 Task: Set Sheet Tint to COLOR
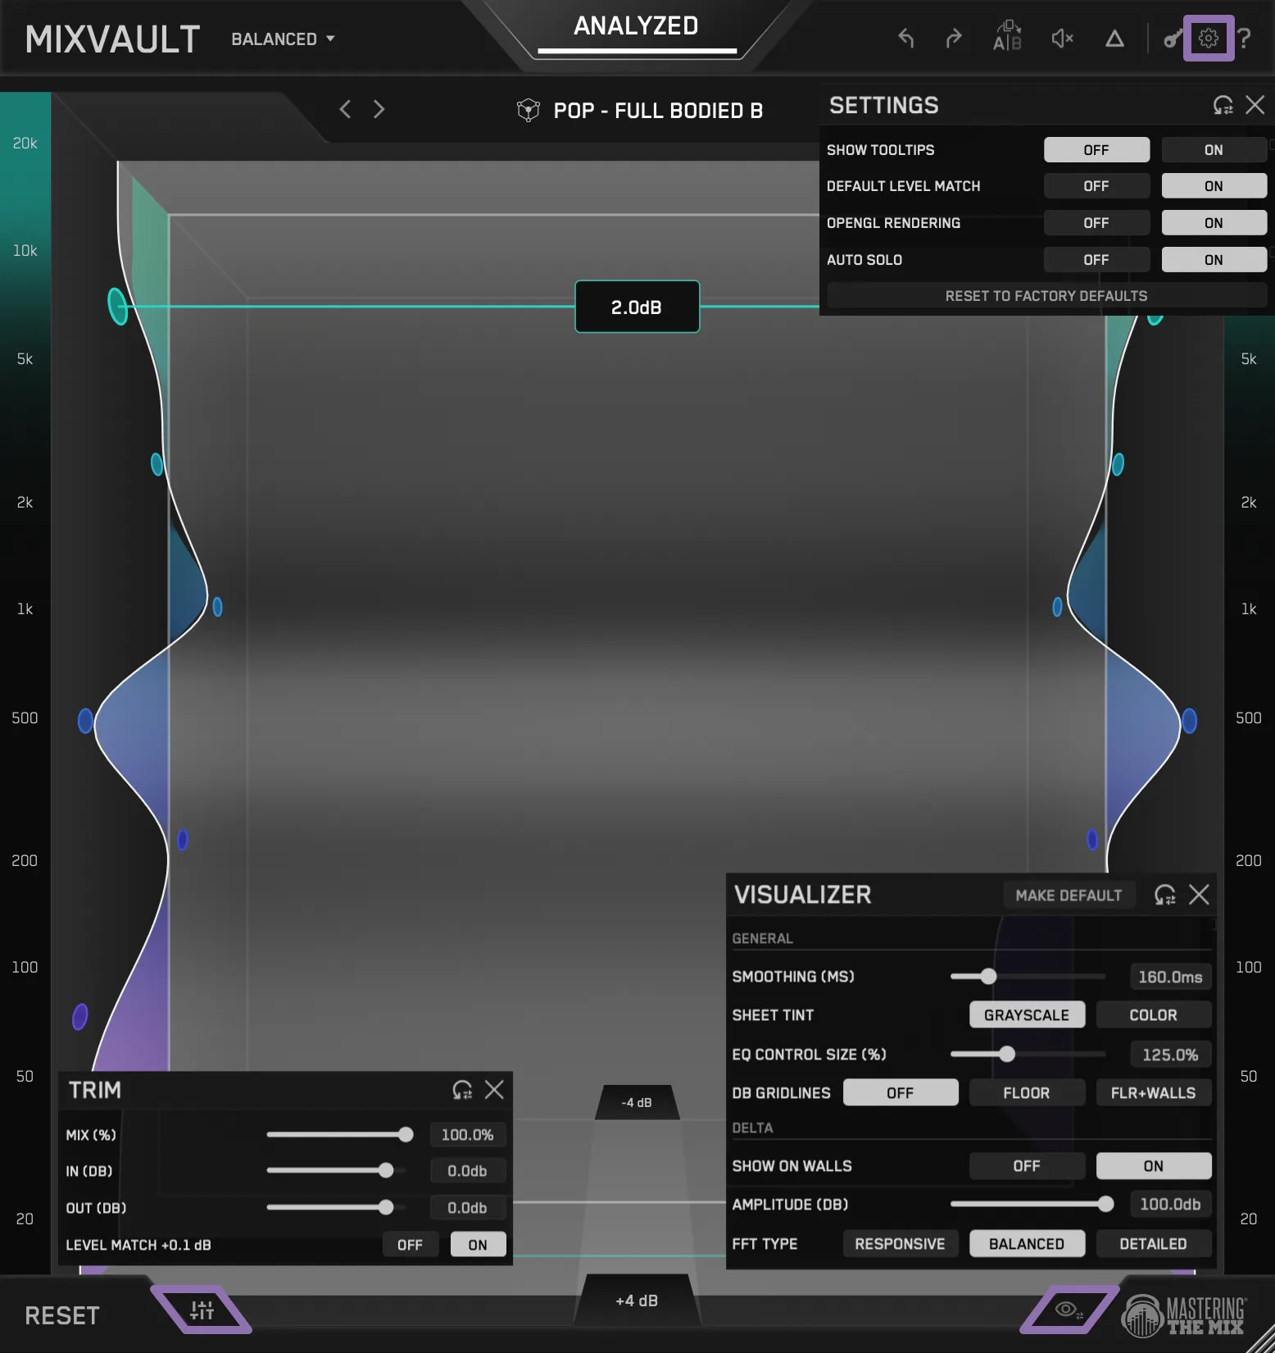1153,1015
